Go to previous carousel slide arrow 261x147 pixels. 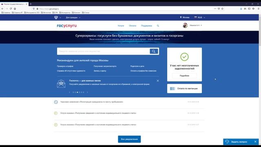(x=70, y=92)
